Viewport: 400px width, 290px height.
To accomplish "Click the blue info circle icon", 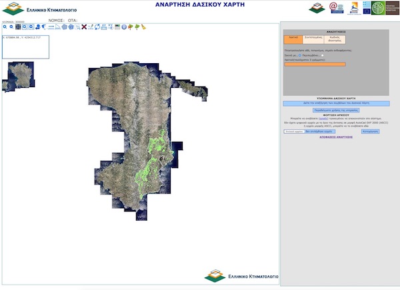I will [123, 27].
